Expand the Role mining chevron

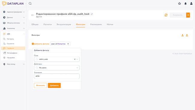(24, 64)
